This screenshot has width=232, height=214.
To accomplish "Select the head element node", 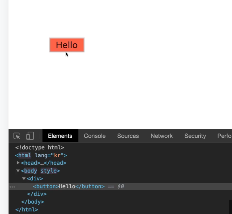I will [44, 163].
